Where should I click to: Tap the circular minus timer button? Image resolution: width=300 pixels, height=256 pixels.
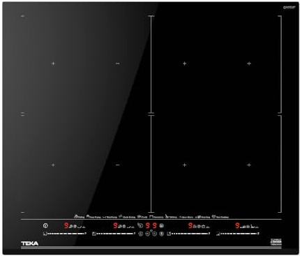click(x=147, y=234)
